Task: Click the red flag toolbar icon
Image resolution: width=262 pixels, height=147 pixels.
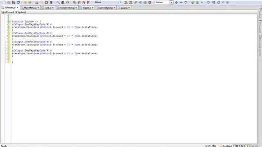Action: (88, 2)
